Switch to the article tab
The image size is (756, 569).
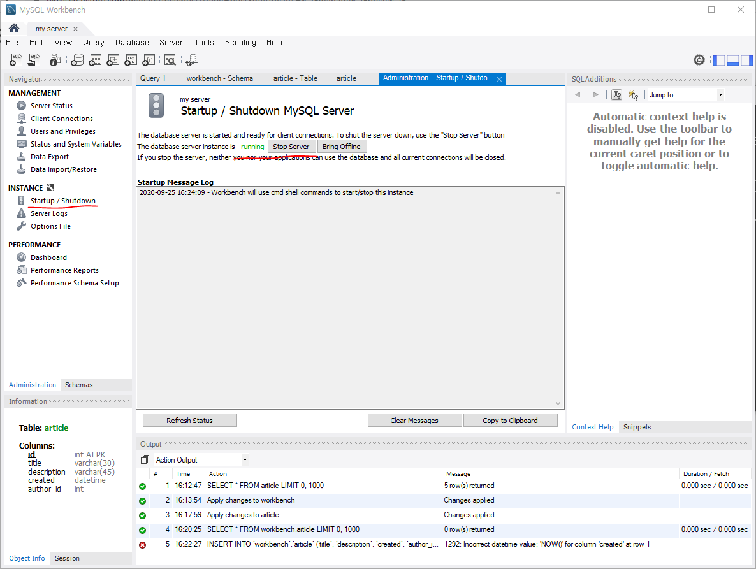coord(347,78)
